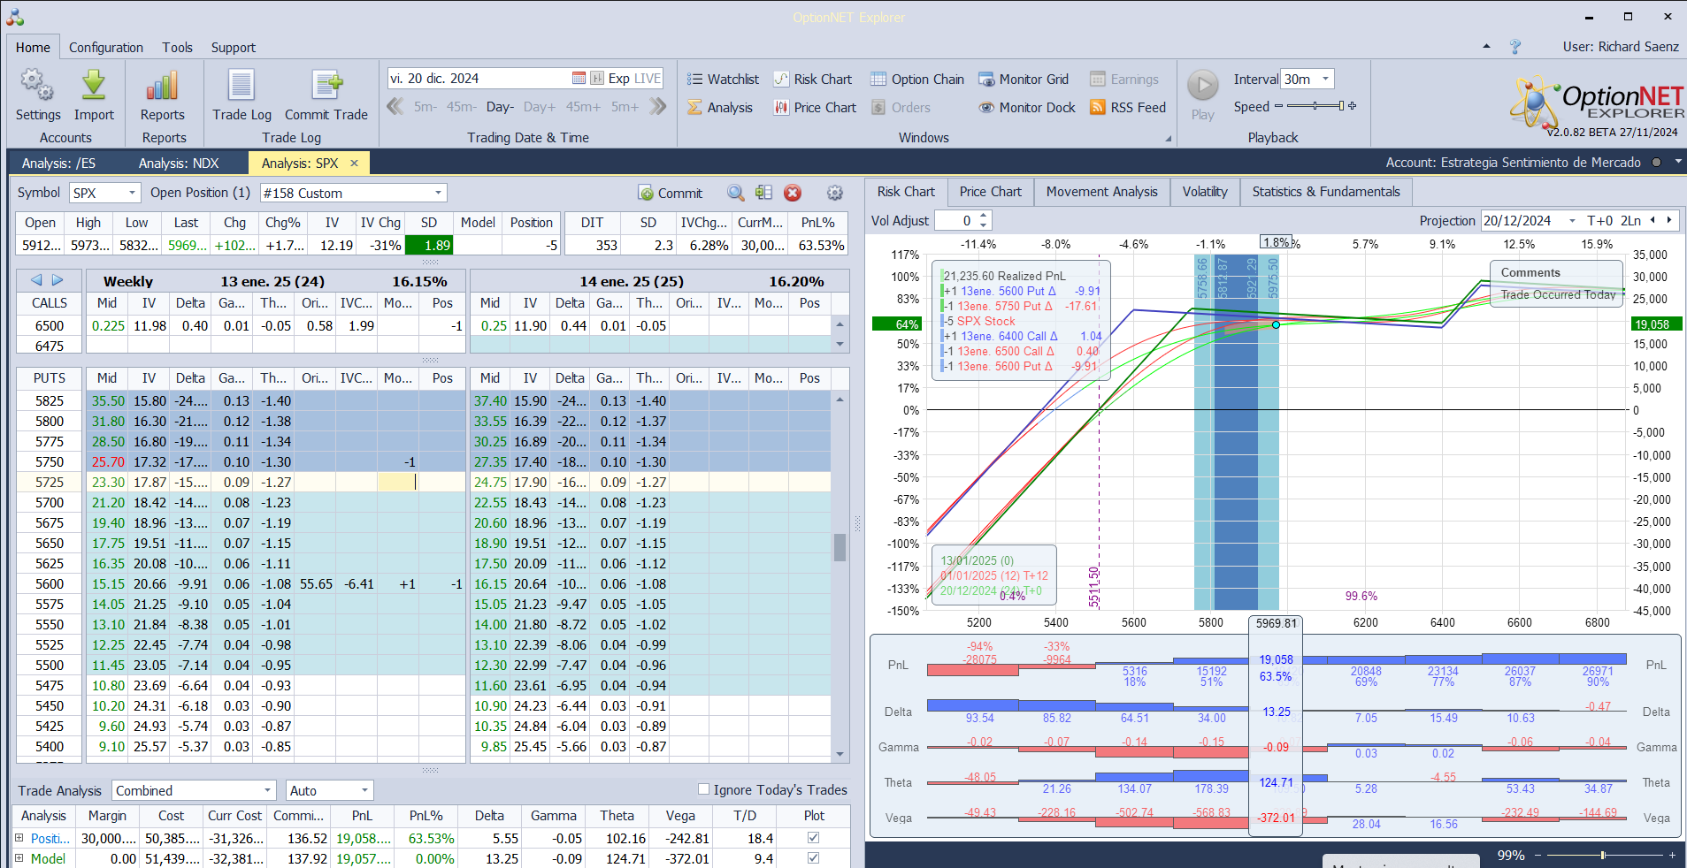The image size is (1687, 868).
Task: Collapse the ribbon with the small up arrow
Action: point(1486,46)
